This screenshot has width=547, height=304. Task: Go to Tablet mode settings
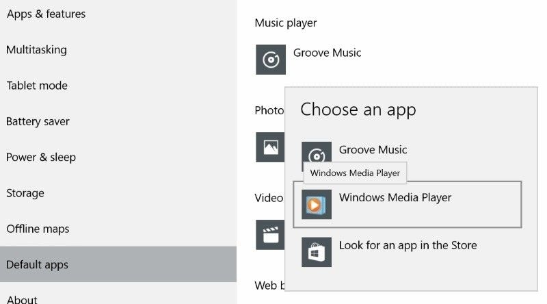[x=37, y=86]
